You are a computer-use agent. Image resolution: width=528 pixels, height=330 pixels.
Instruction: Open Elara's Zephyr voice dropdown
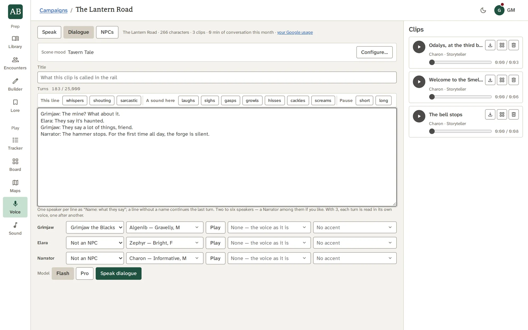pyautogui.click(x=165, y=243)
